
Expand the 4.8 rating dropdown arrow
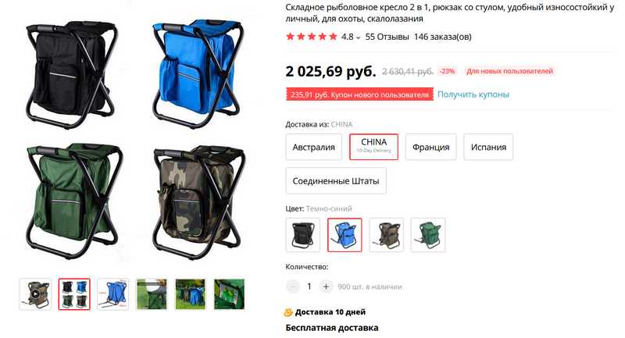[359, 37]
